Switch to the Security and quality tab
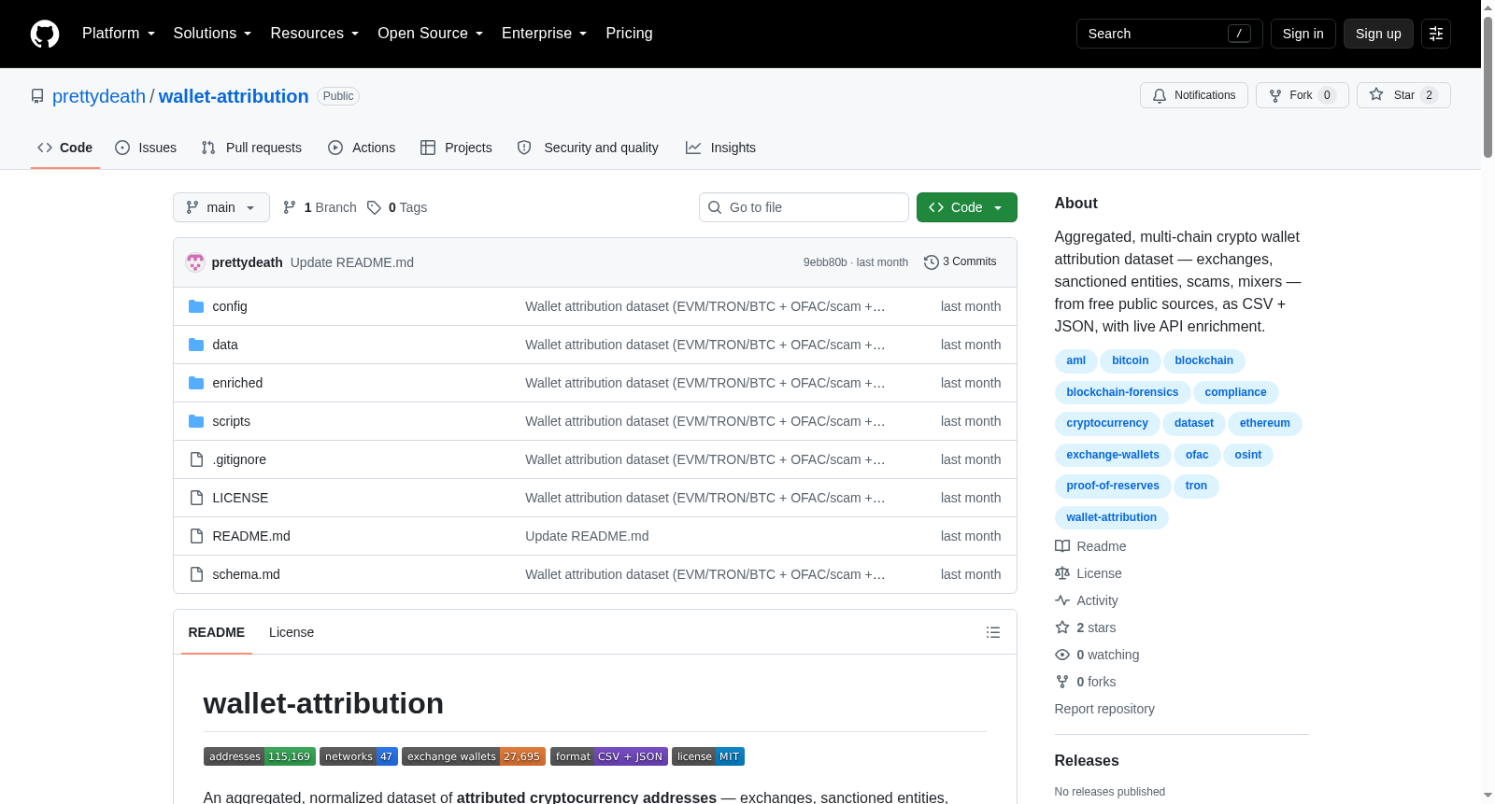The height and width of the screenshot is (804, 1495). (588, 148)
